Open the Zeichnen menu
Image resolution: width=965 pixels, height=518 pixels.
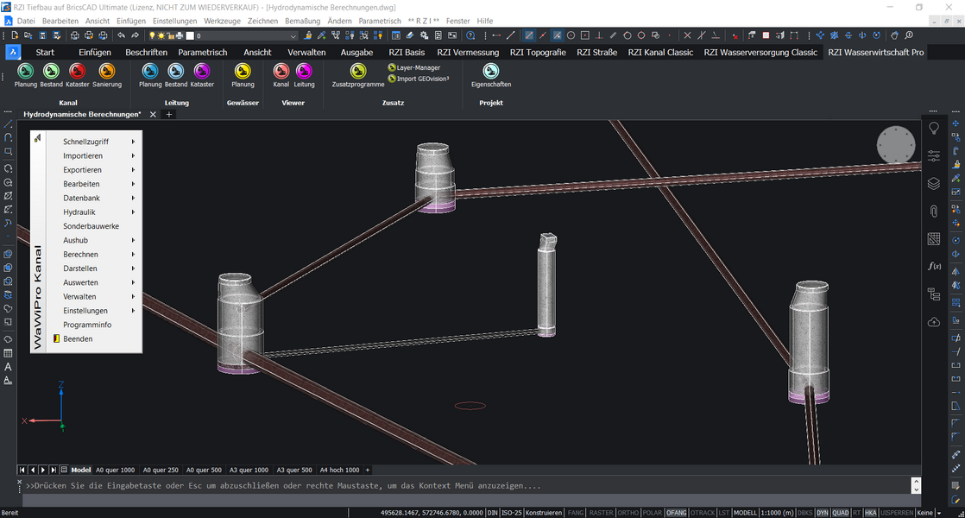[x=262, y=21]
